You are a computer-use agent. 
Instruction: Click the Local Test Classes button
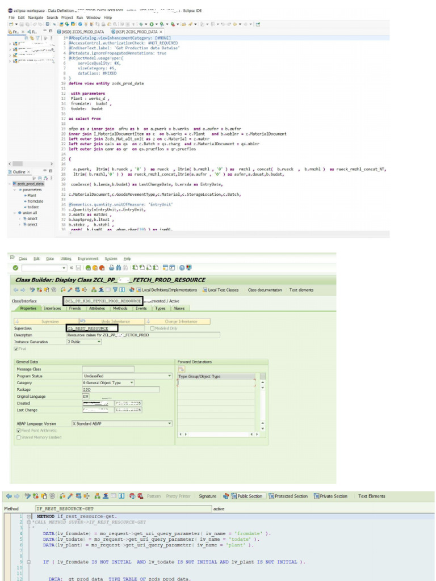(221, 290)
